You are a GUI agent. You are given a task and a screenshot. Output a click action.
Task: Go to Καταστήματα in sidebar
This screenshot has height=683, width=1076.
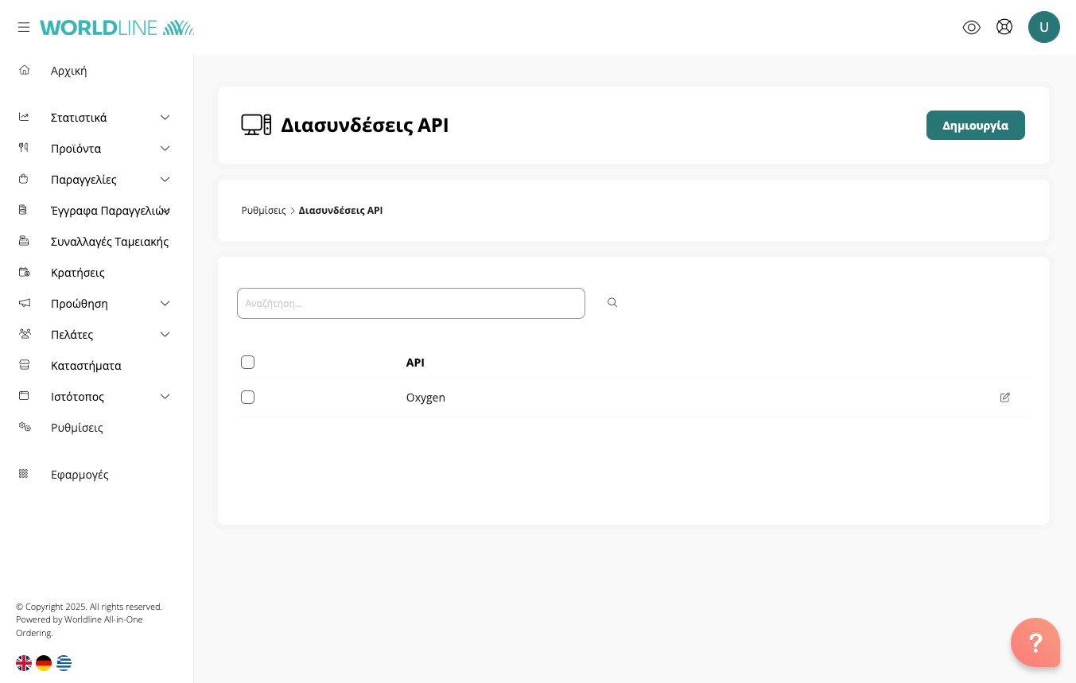tap(86, 366)
